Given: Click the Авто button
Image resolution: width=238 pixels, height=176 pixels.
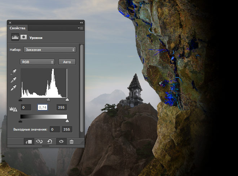Looking at the screenshot, I should pyautogui.click(x=67, y=62).
